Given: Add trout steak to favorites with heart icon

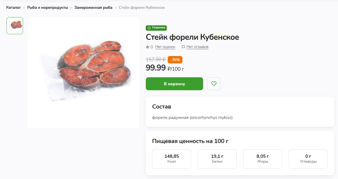Looking at the screenshot, I should click(x=214, y=83).
